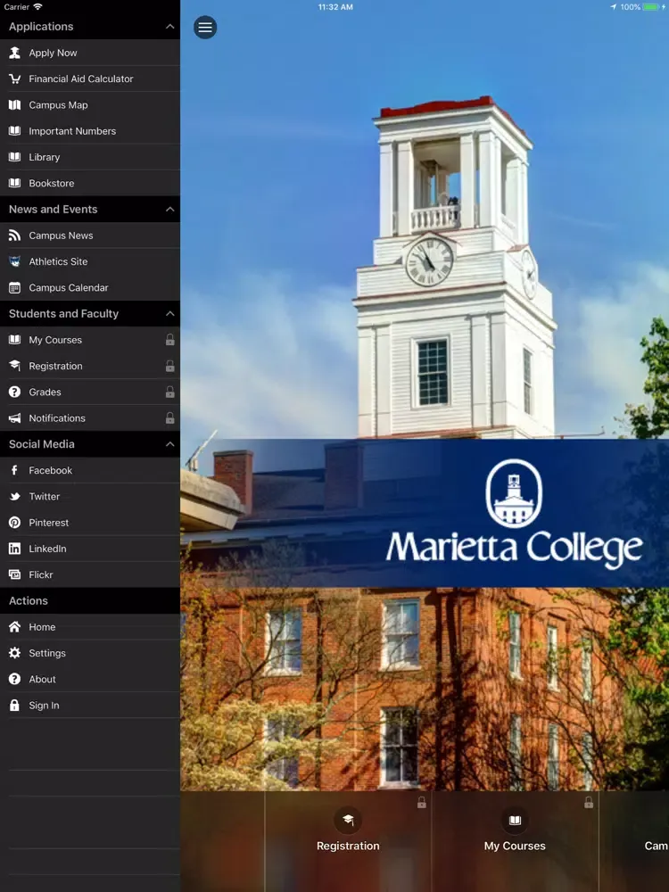Click the Sign In lock icon
669x892 pixels.
tap(15, 706)
